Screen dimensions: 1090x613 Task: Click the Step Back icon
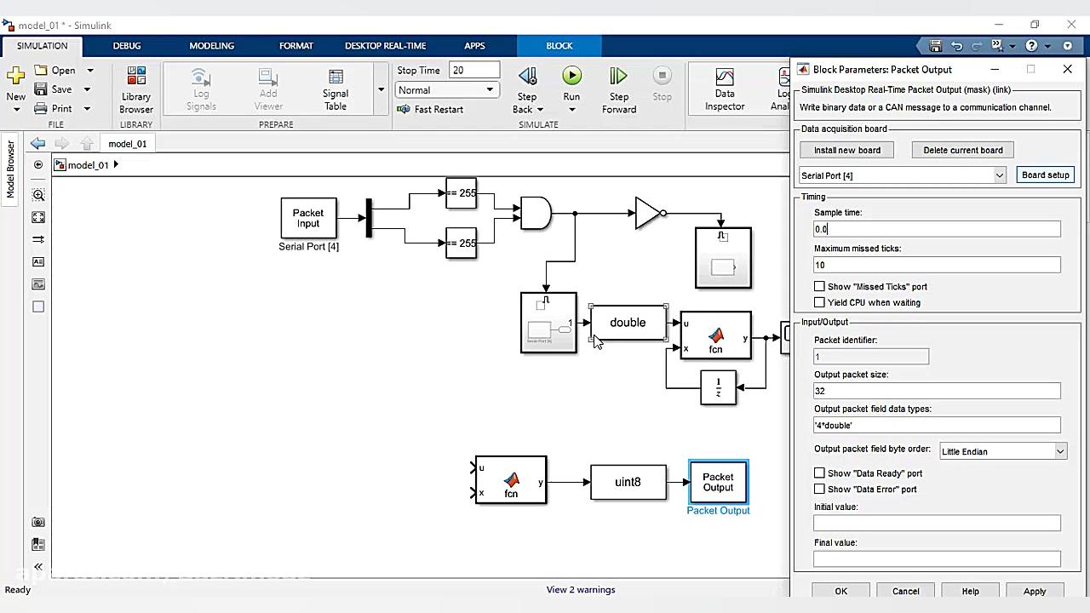528,76
